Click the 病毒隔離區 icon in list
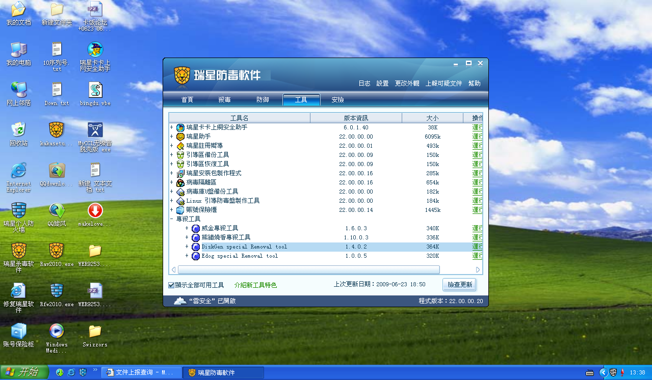Screen dimensions: 652x380 [180, 182]
